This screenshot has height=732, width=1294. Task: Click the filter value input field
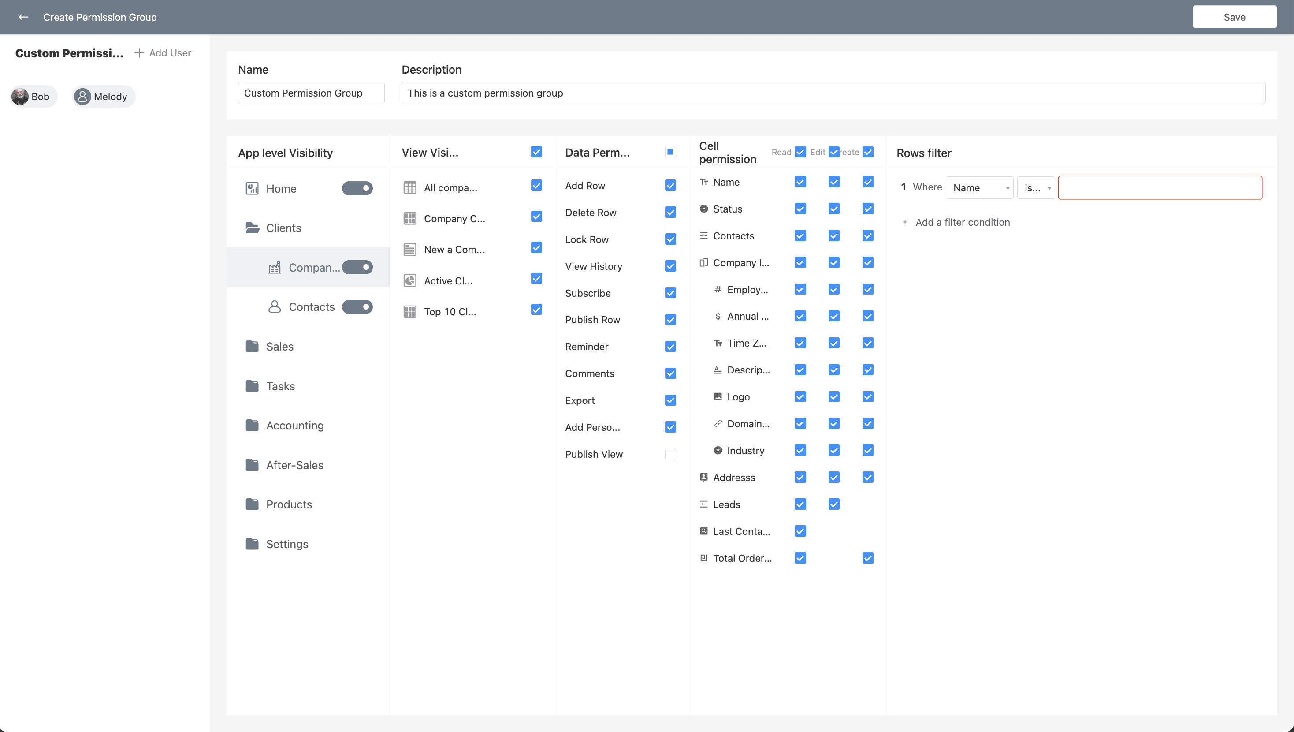(x=1160, y=188)
